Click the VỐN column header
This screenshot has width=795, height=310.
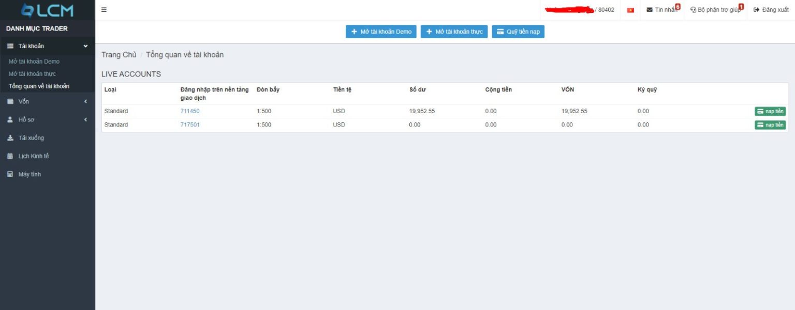click(x=568, y=90)
